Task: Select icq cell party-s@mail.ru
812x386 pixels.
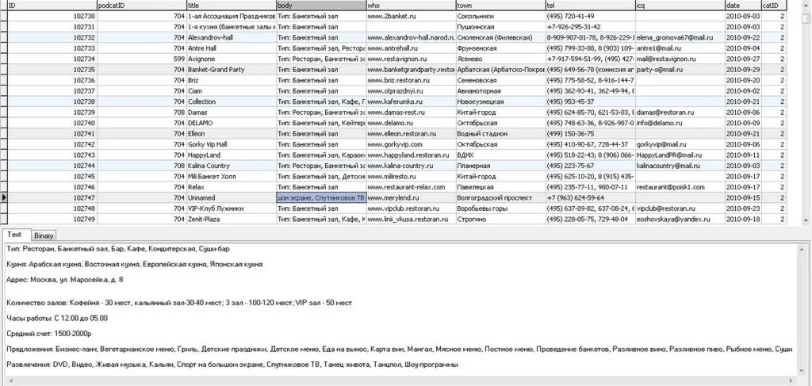Action: [680, 70]
